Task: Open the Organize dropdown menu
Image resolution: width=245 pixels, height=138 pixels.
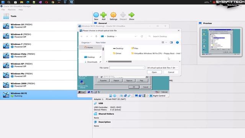Action: coord(86,43)
